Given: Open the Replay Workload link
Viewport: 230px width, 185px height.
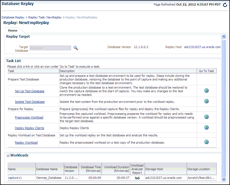Looking at the screenshot, I should [x=26, y=143].
